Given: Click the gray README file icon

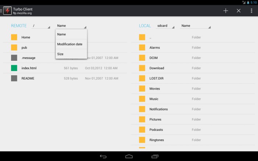Looking at the screenshot, I should pos(14,78).
